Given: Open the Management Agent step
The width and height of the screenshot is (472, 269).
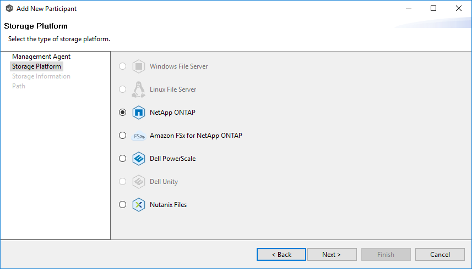Looking at the screenshot, I should click(41, 57).
